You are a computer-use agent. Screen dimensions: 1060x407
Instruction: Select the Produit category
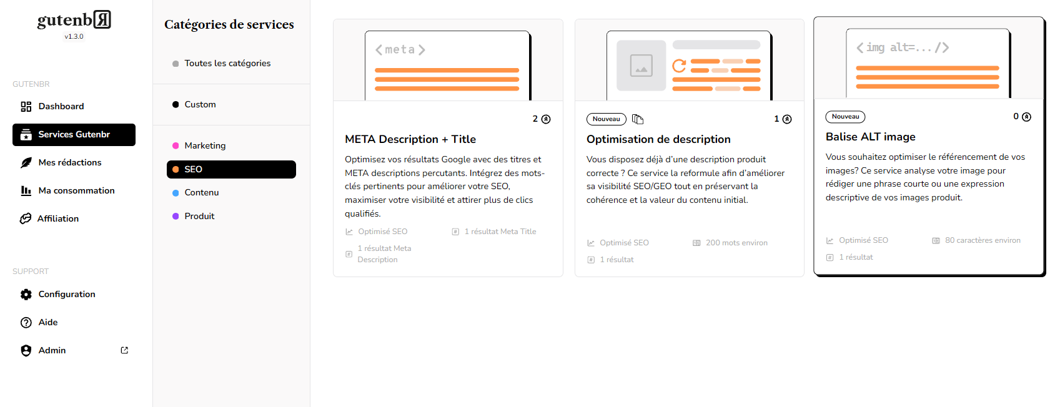coord(199,216)
